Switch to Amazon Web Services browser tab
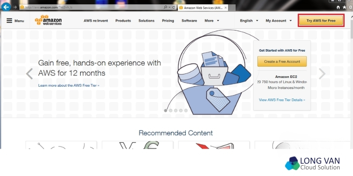Screen dimensions: 353x176 click(203, 7)
